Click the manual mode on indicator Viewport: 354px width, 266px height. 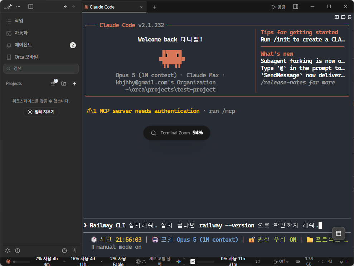[116, 247]
